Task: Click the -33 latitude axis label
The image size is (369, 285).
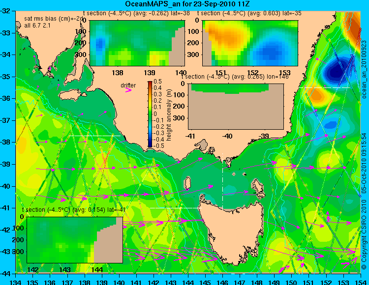Action: [x=5, y=33]
